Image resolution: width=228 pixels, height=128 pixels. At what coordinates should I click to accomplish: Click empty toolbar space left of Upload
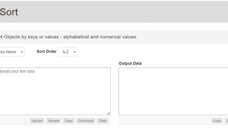coord(15,121)
